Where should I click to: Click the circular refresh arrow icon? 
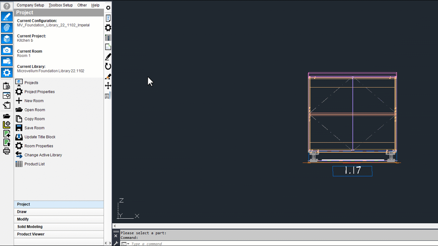coord(108,66)
